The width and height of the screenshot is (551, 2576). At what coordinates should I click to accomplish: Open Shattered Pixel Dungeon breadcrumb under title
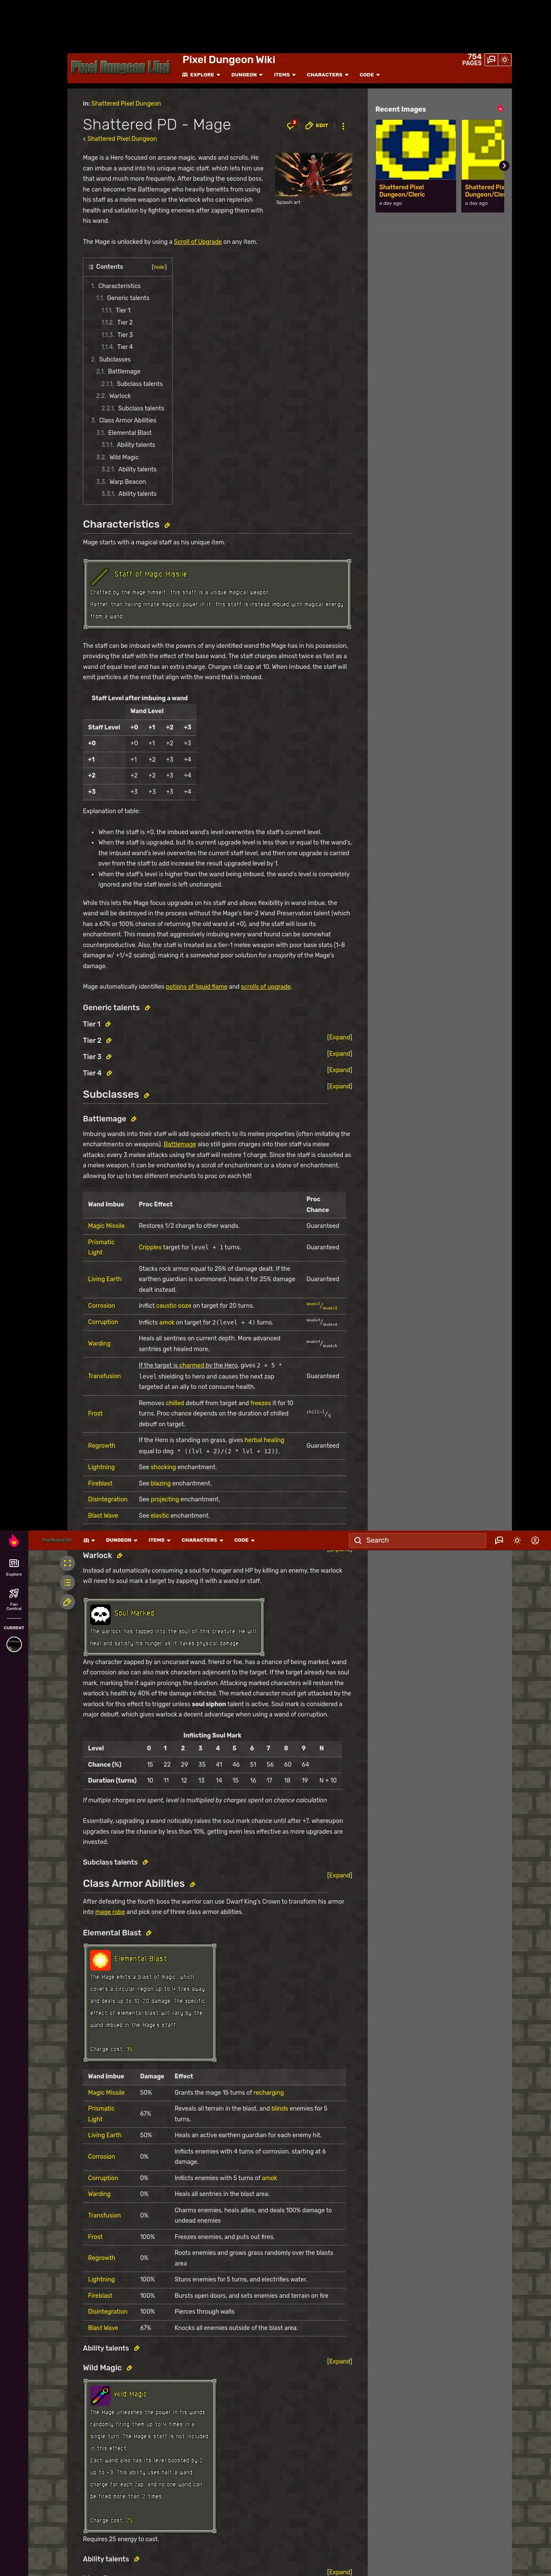pyautogui.click(x=121, y=139)
